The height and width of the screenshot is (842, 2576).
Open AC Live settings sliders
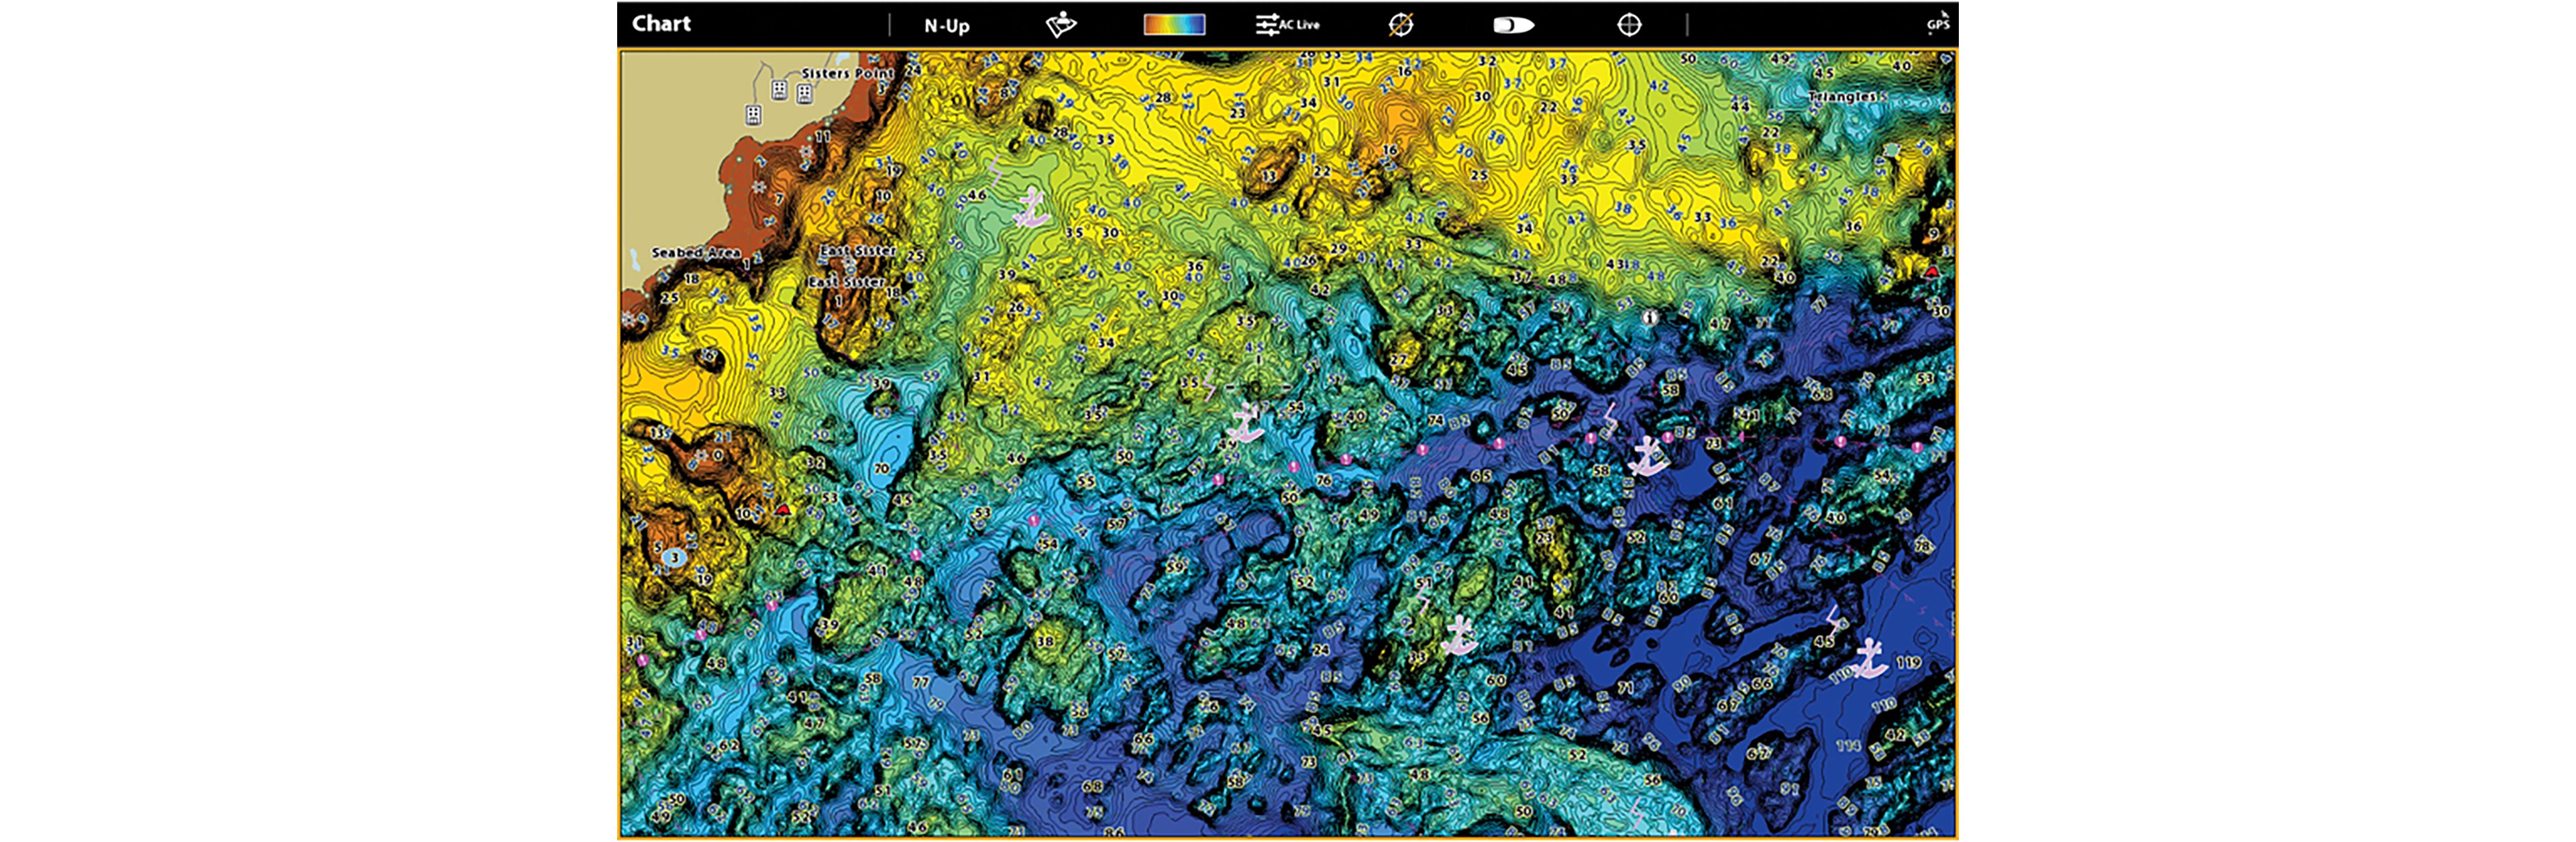pos(1287,25)
